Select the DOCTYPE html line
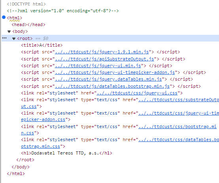Viewport: 219px width, 183px height. (x=26, y=4)
